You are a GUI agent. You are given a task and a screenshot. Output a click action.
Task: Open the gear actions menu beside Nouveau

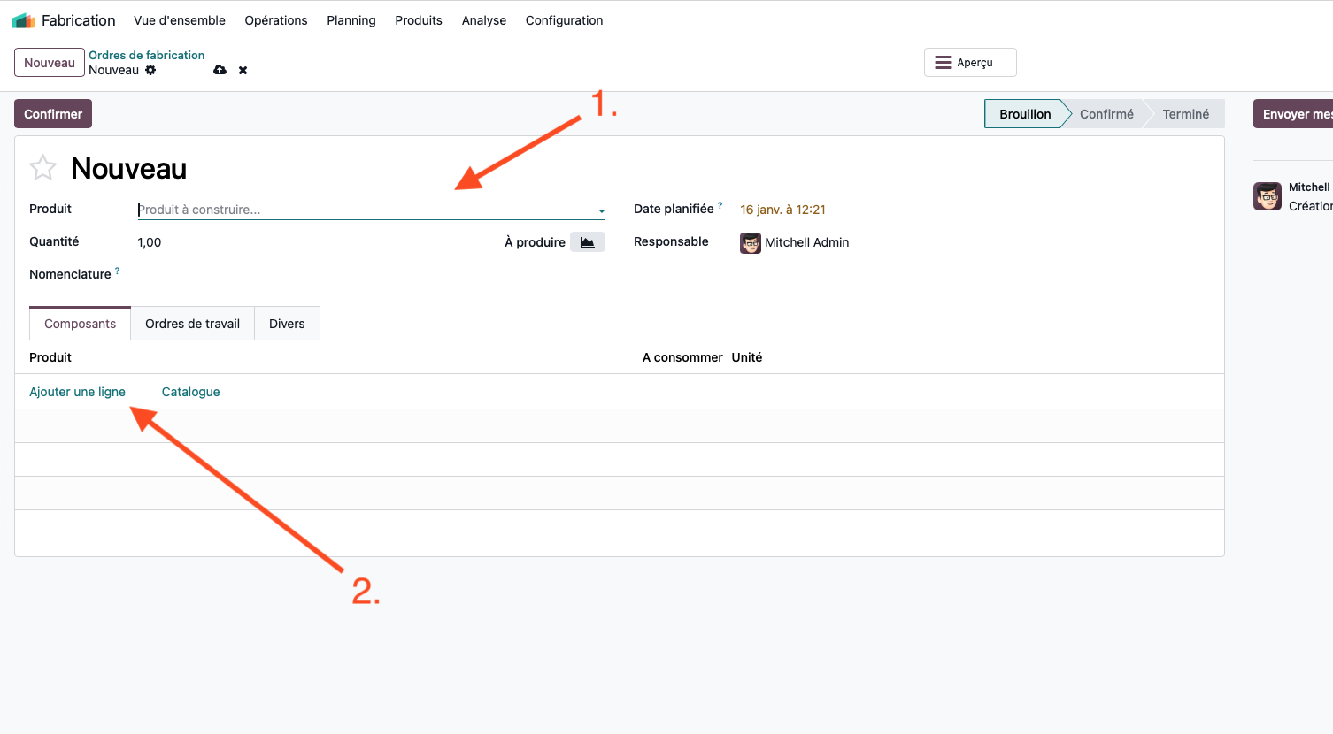(x=150, y=70)
